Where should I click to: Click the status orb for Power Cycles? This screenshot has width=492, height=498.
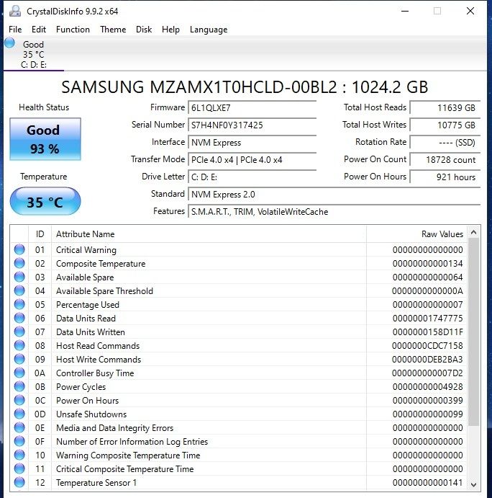click(x=19, y=386)
